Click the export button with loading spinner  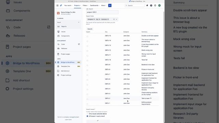pyautogui.click(x=98, y=121)
